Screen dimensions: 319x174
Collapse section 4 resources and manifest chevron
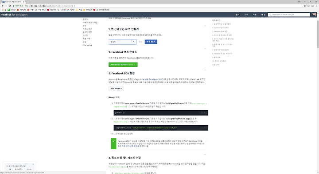(x=205, y=155)
